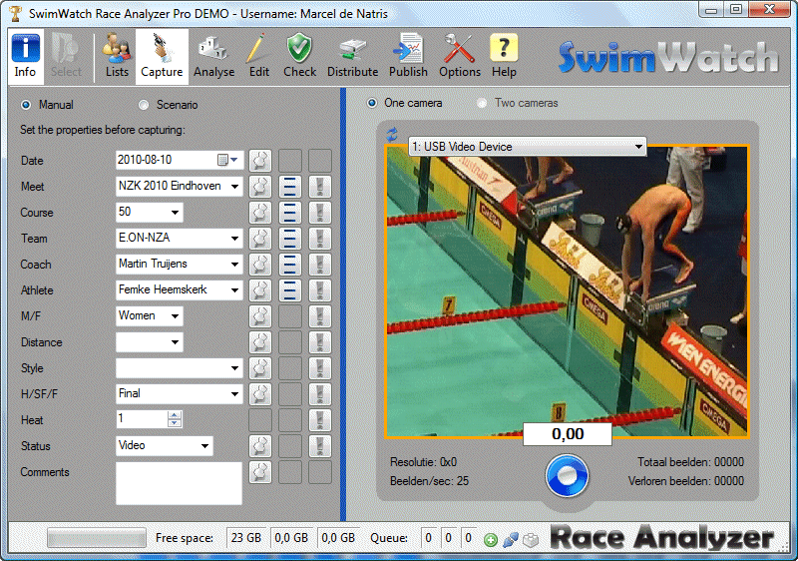Decrease the Heat number with down arrow
Screen dimensions: 798x561
tap(174, 423)
